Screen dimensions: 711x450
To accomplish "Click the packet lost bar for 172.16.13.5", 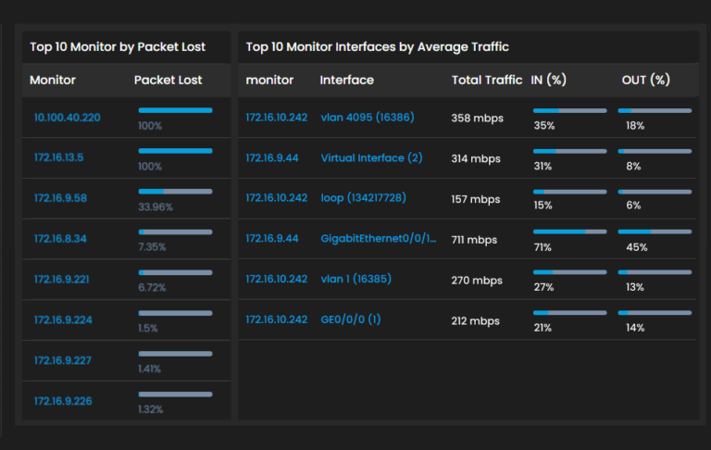I will point(176,151).
